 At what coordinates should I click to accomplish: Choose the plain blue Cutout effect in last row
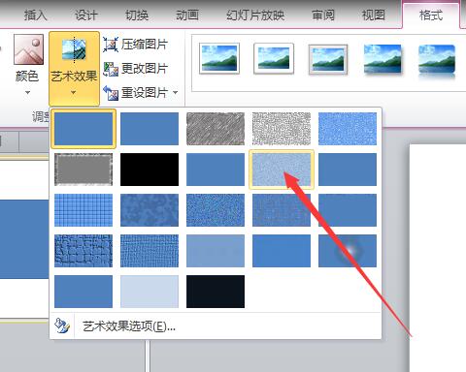[x=83, y=292]
